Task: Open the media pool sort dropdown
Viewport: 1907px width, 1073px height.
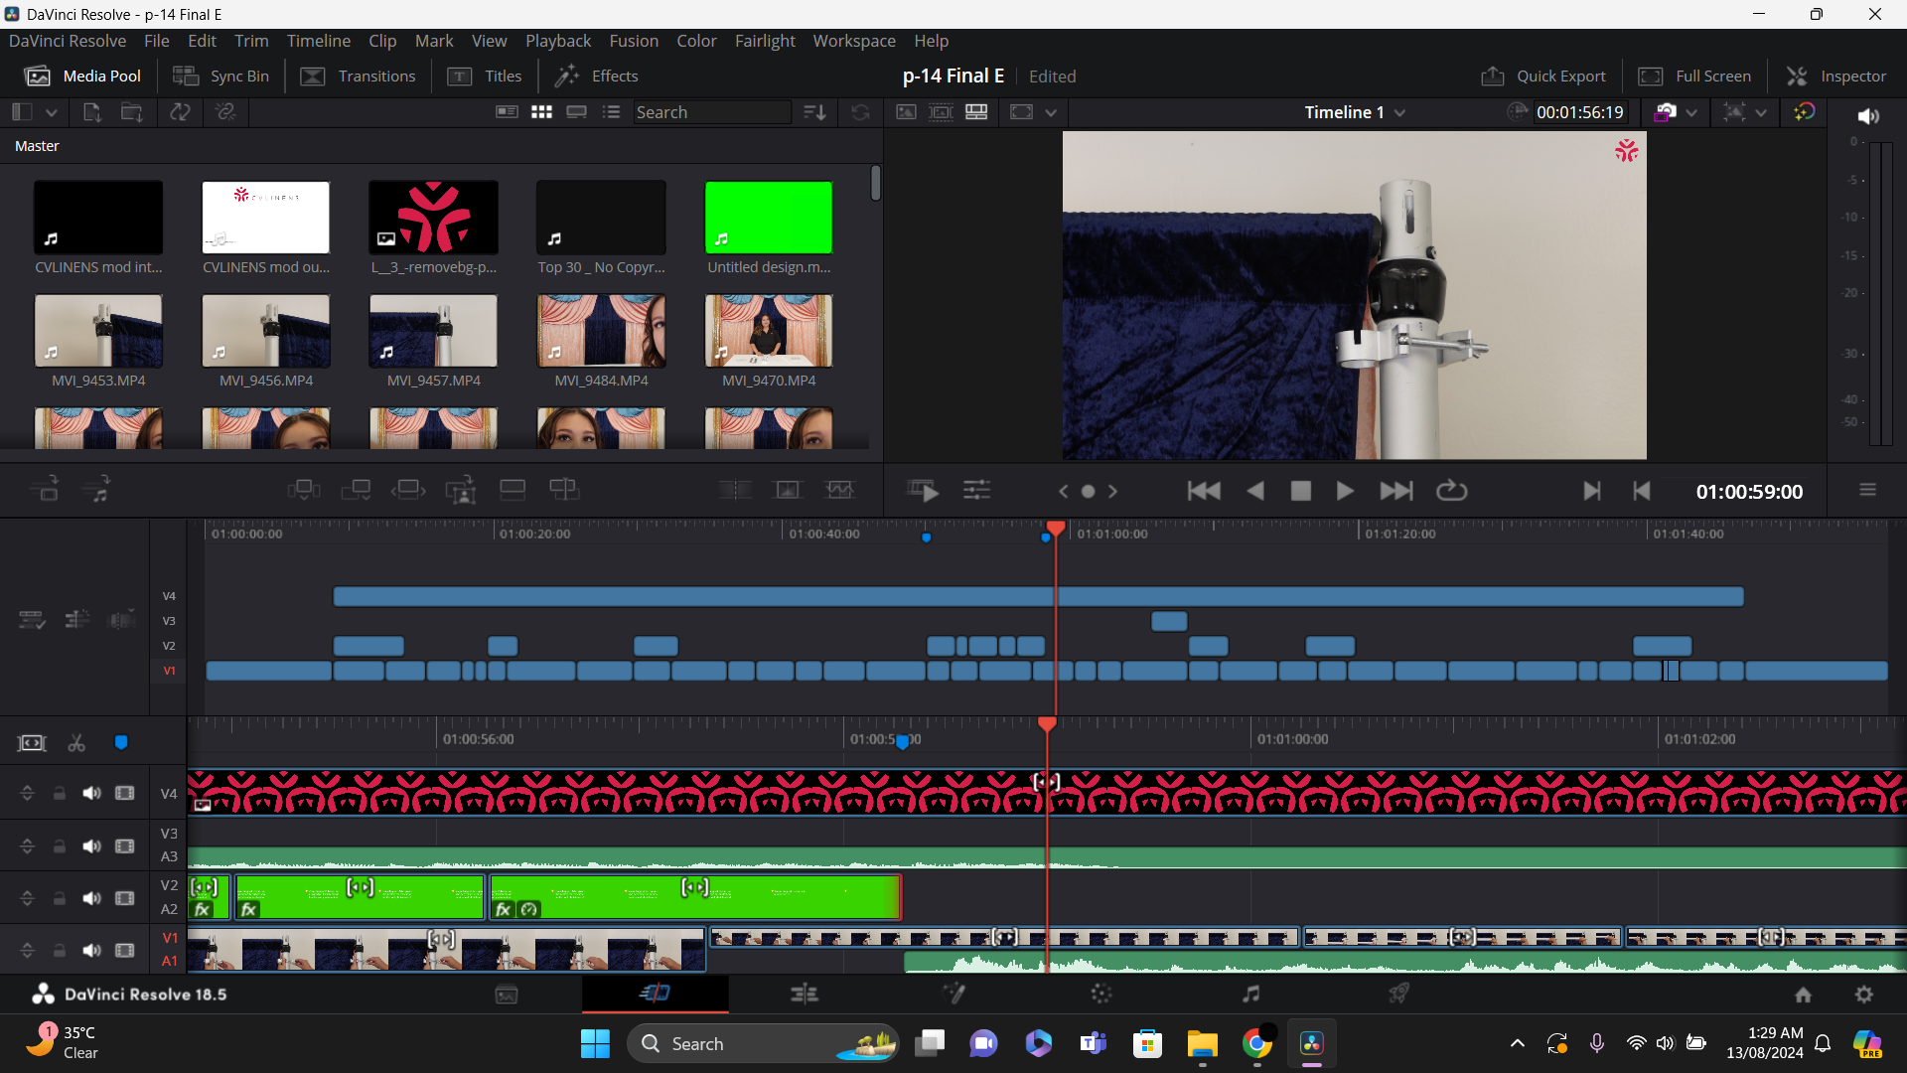Action: click(814, 112)
